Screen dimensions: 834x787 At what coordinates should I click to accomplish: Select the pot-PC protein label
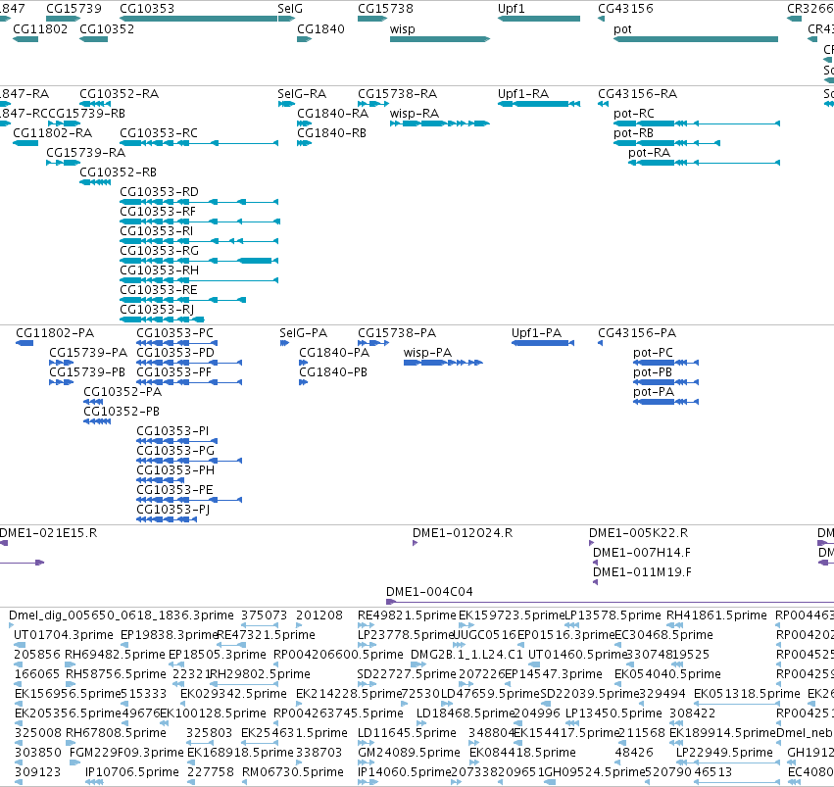pyautogui.click(x=653, y=353)
